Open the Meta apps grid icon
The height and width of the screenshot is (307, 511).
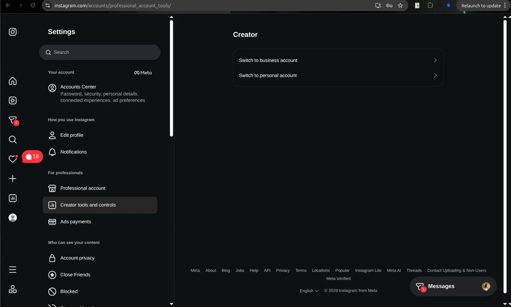(x=13, y=289)
